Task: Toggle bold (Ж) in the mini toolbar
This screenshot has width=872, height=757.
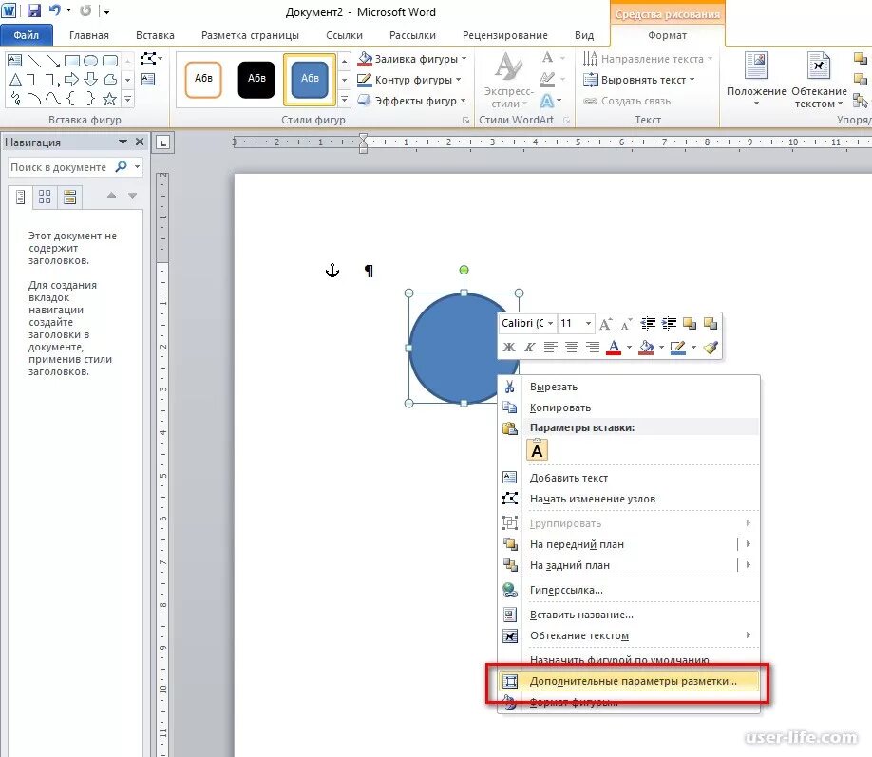Action: click(509, 348)
